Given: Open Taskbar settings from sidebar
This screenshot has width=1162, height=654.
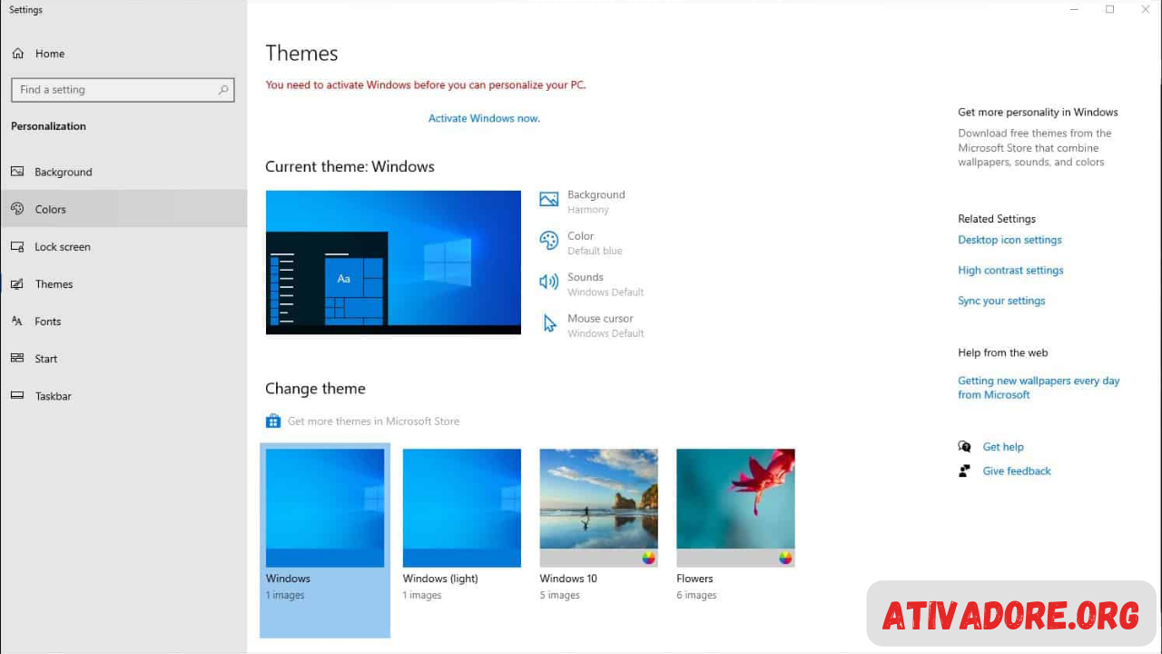Looking at the screenshot, I should click(123, 396).
